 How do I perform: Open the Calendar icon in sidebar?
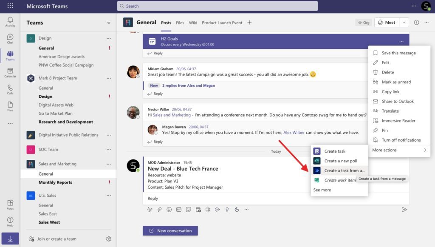pos(10,72)
